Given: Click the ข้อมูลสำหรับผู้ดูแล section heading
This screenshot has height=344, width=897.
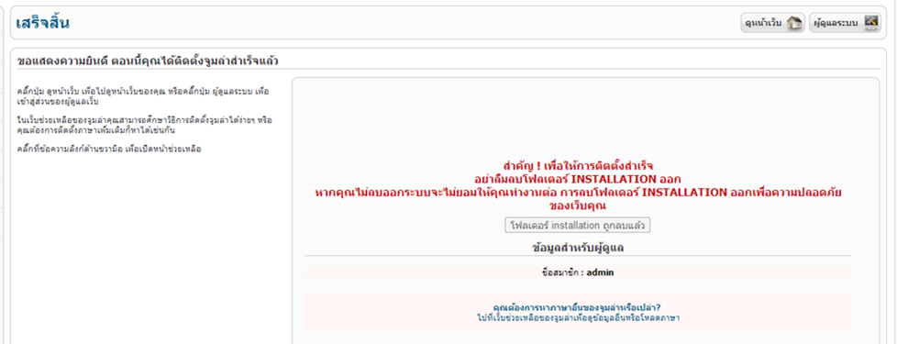Looking at the screenshot, I should tap(578, 249).
